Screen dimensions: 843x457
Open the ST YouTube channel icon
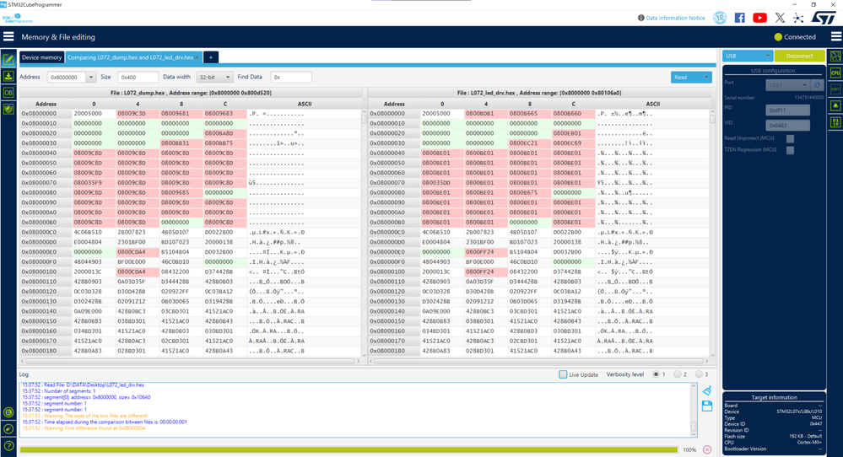pyautogui.click(x=759, y=18)
